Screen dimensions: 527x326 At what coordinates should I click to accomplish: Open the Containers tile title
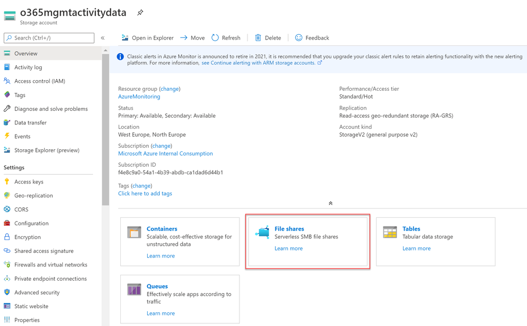(x=161, y=229)
